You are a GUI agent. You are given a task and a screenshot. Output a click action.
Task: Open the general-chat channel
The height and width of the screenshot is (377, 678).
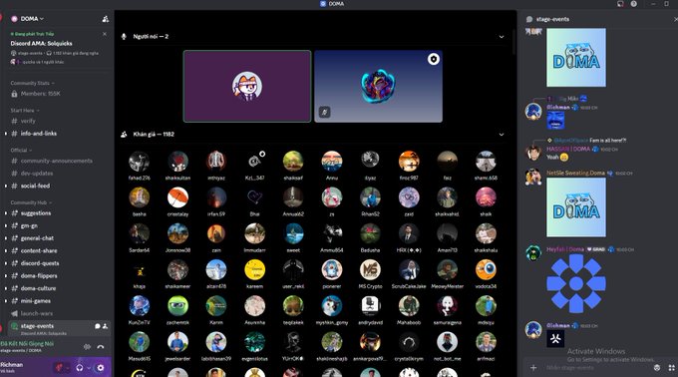click(37, 238)
